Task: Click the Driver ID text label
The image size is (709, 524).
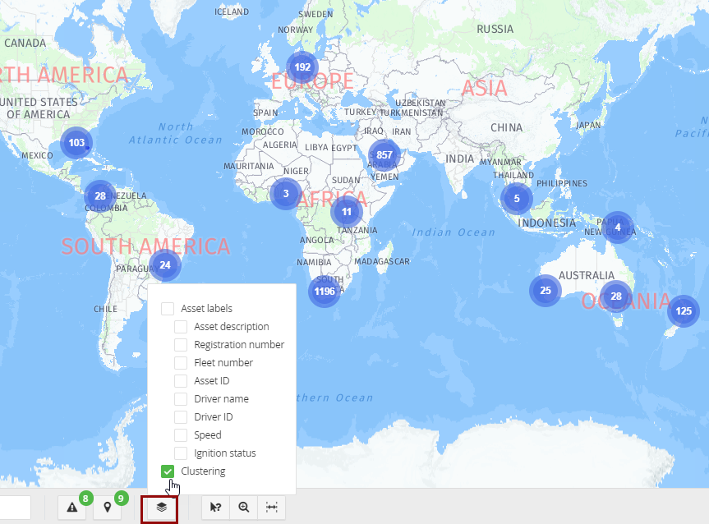Action: 214,417
